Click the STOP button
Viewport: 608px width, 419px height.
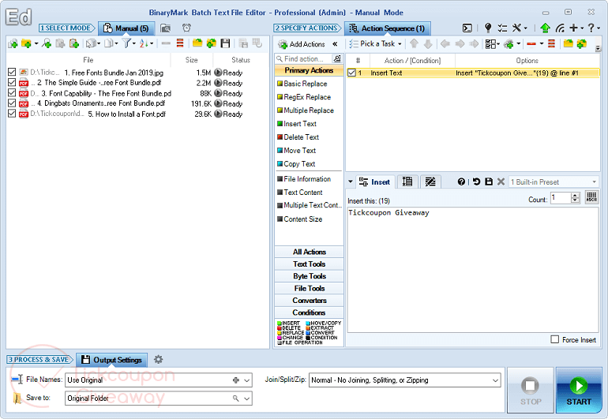pos(530,391)
